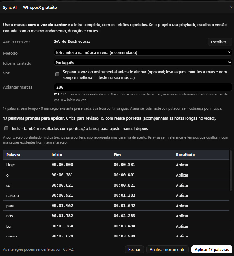
Task: Click Aplicar 17 palavras button
Action: [x=212, y=249]
